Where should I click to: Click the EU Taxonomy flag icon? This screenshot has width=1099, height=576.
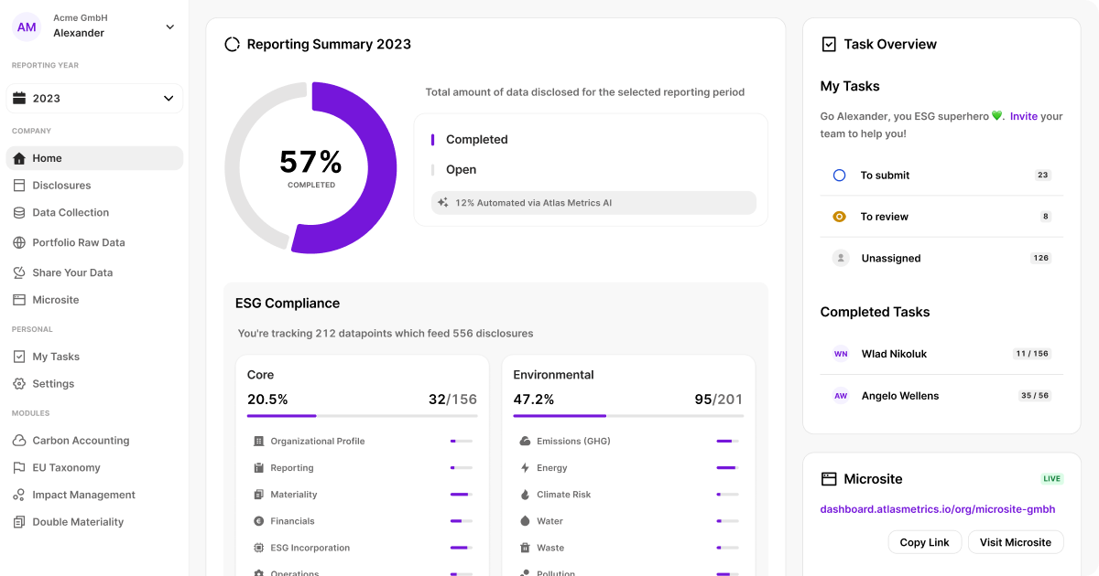point(19,468)
